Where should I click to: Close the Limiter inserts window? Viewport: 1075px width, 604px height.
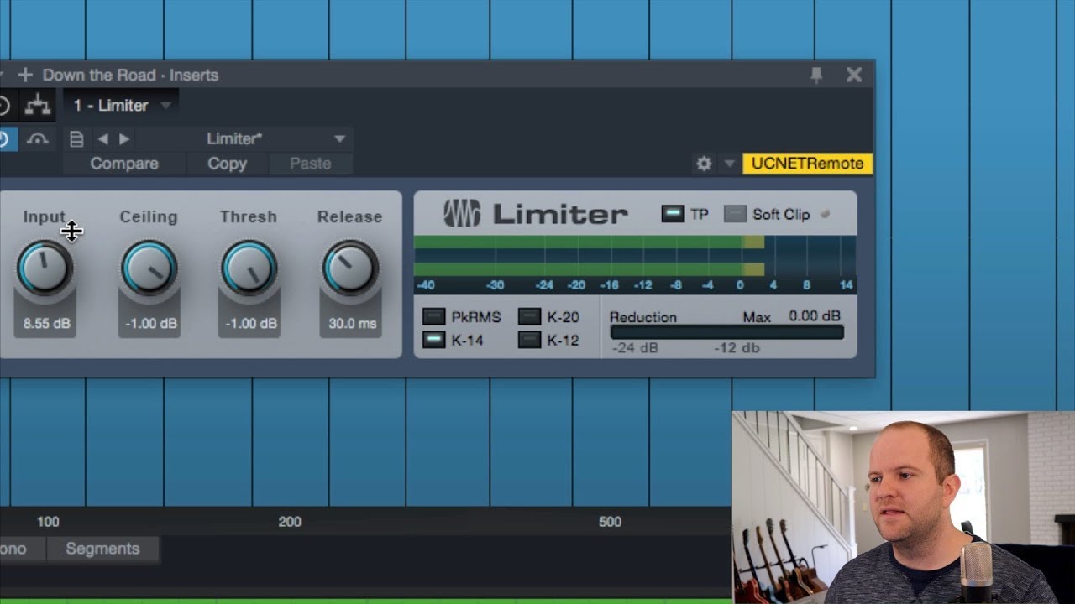pyautogui.click(x=854, y=75)
